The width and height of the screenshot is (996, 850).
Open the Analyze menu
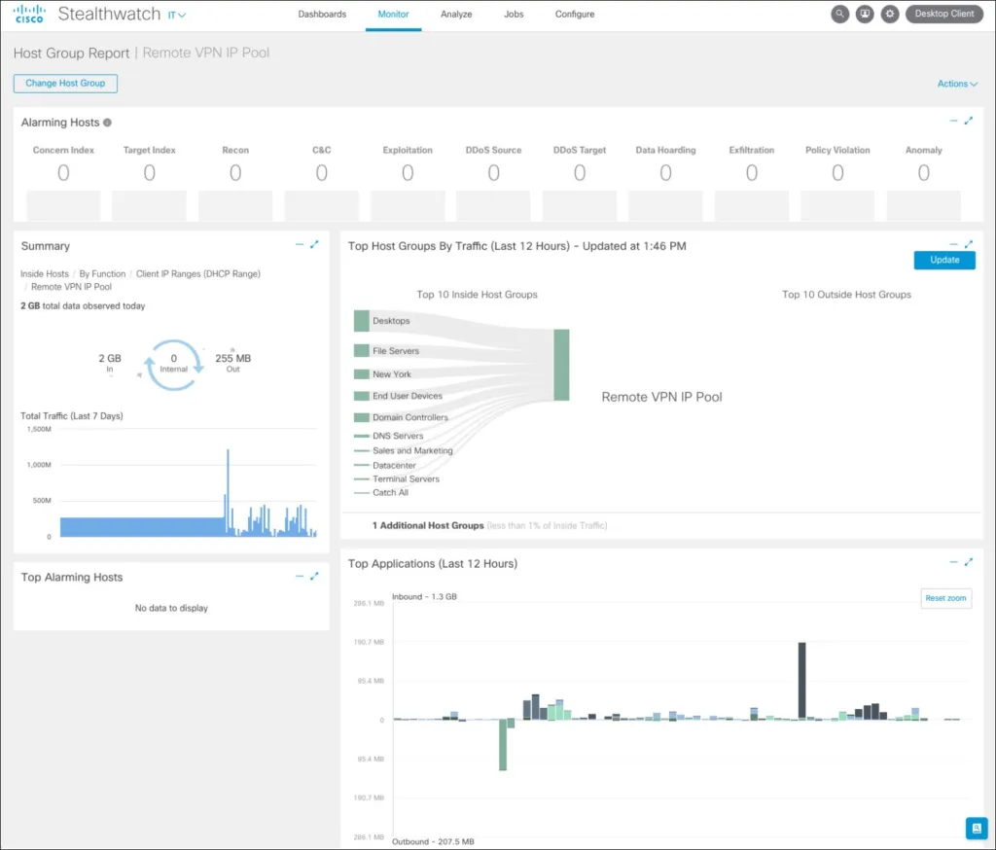[456, 14]
